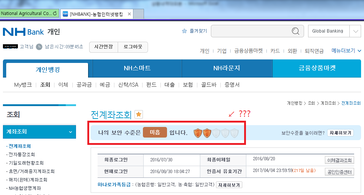Expand the 메뉴더보기 menu
364x195 pixels.
point(346,51)
